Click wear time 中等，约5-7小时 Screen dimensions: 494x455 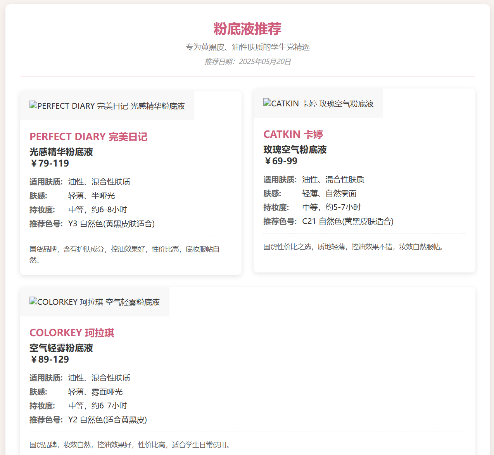[x=332, y=207]
